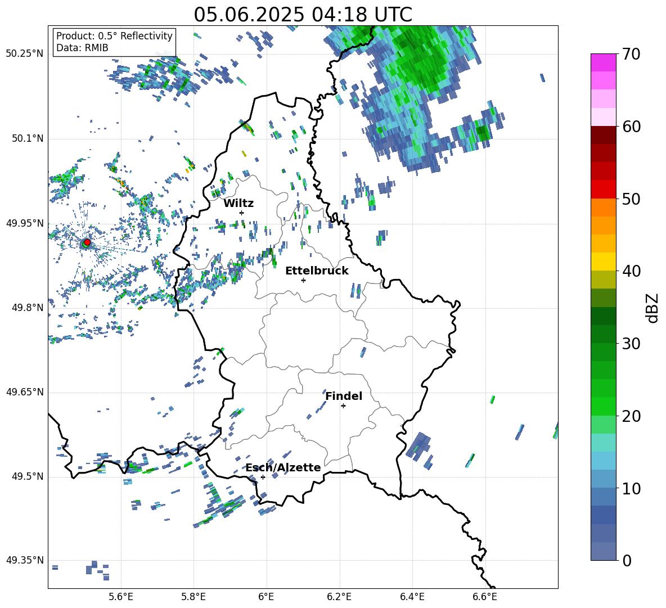Click the 40 colorbar tick label
The height and width of the screenshot is (608, 666).
(x=631, y=271)
